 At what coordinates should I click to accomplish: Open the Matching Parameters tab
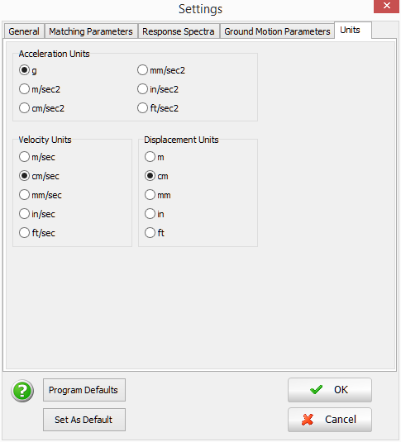click(91, 31)
